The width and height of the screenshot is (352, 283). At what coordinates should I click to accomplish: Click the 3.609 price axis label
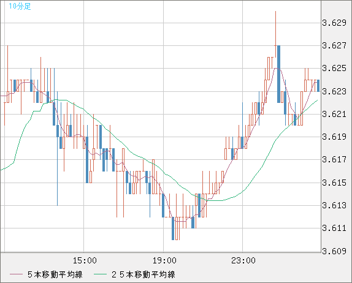[x=334, y=251]
